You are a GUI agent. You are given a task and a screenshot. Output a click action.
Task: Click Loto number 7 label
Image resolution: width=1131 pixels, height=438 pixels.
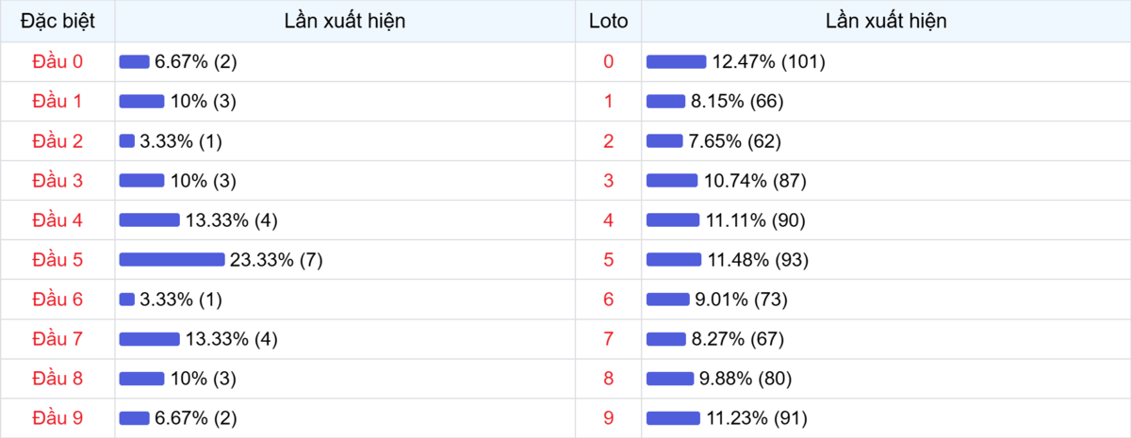pyautogui.click(x=608, y=339)
